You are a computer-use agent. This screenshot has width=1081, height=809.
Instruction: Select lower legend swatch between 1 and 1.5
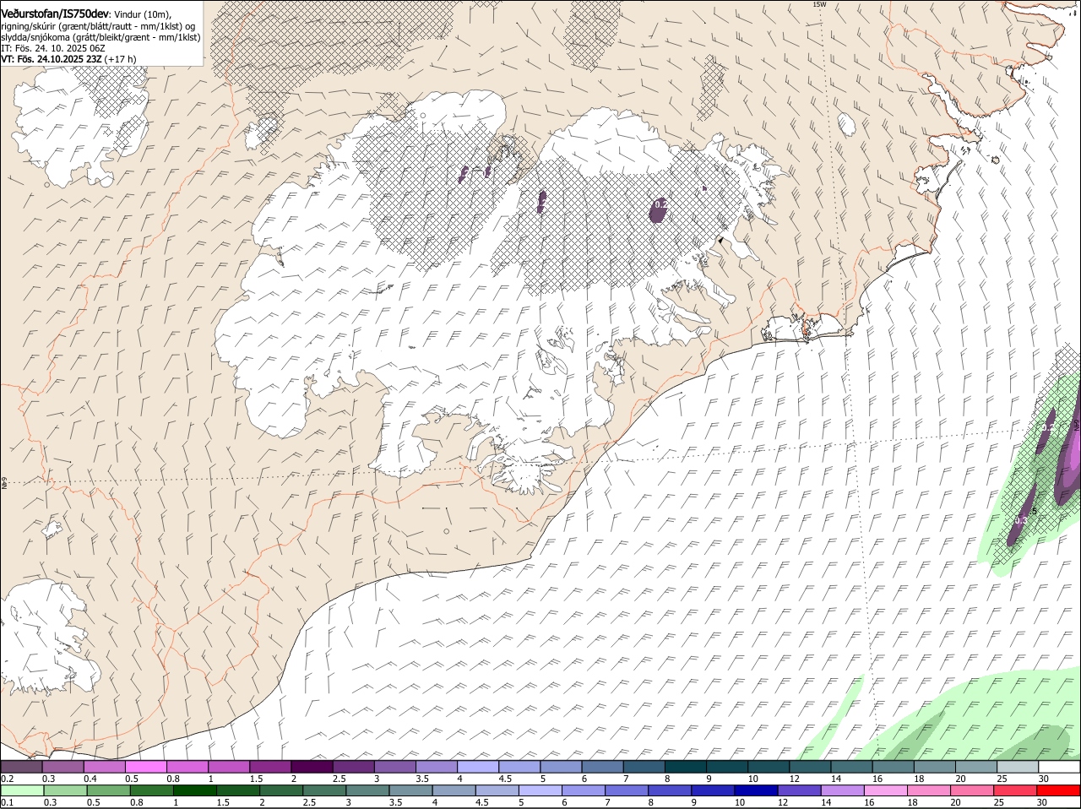click(195, 790)
